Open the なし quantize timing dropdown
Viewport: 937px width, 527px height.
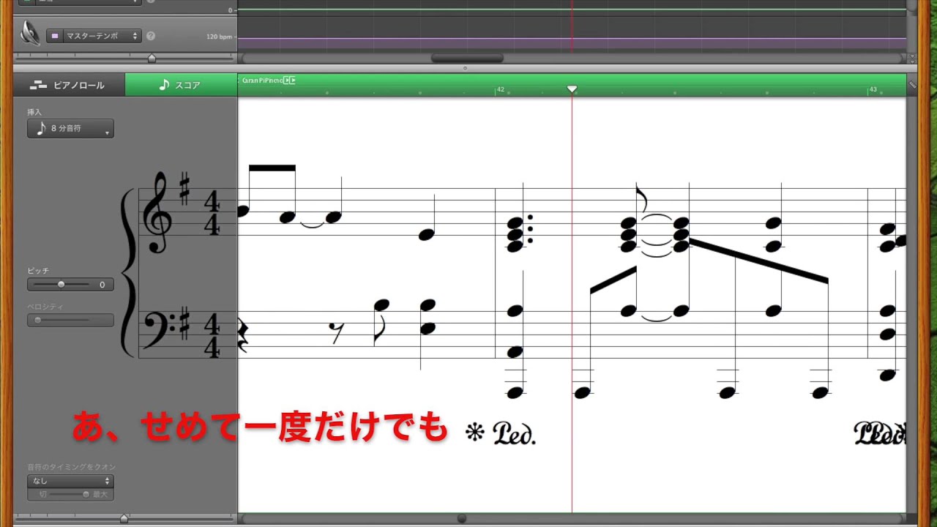coord(70,481)
